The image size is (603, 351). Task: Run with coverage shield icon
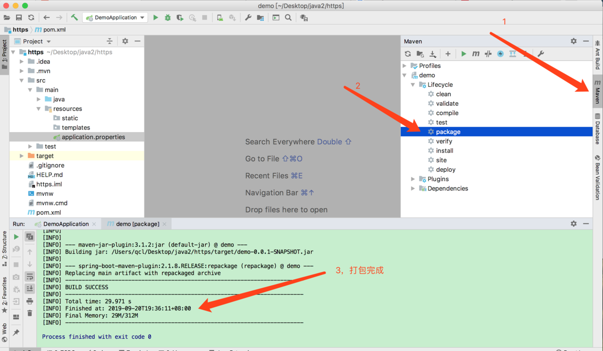click(x=180, y=17)
